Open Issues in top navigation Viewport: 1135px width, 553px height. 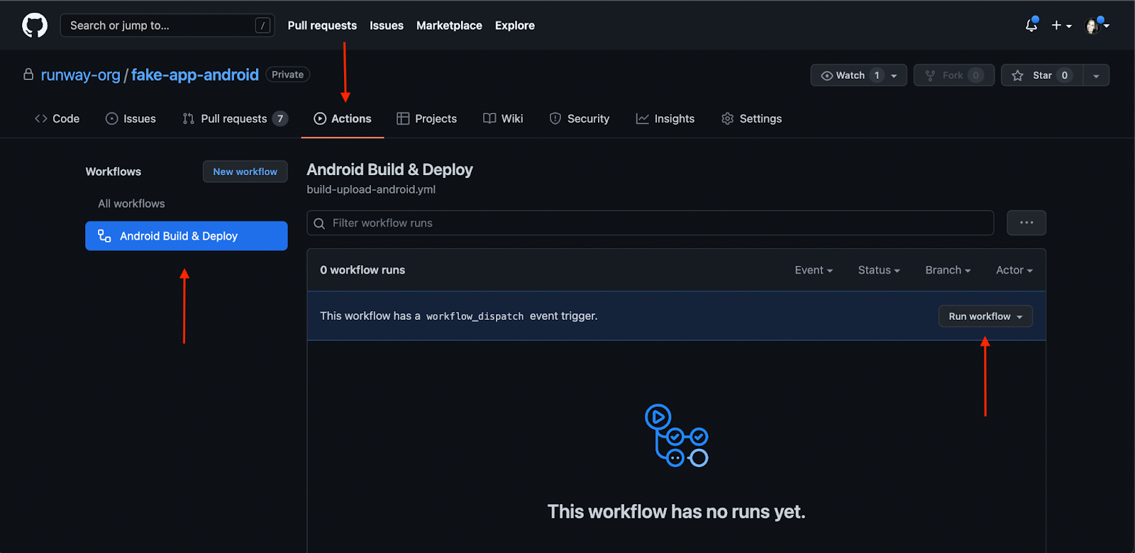[387, 26]
